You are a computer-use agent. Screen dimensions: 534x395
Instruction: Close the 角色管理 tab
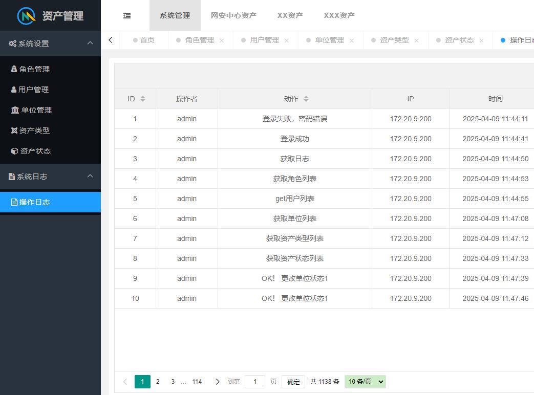click(x=222, y=40)
